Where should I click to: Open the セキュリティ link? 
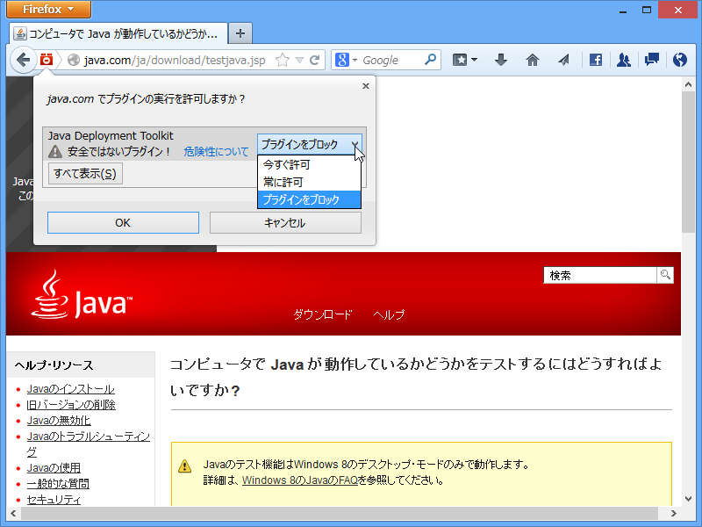click(x=54, y=499)
